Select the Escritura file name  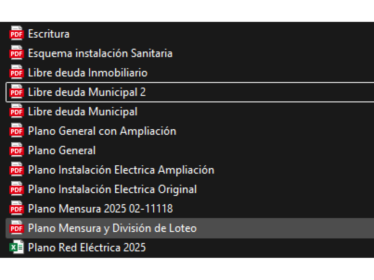point(49,34)
